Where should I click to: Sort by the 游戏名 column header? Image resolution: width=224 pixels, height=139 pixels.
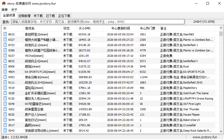point(43,28)
